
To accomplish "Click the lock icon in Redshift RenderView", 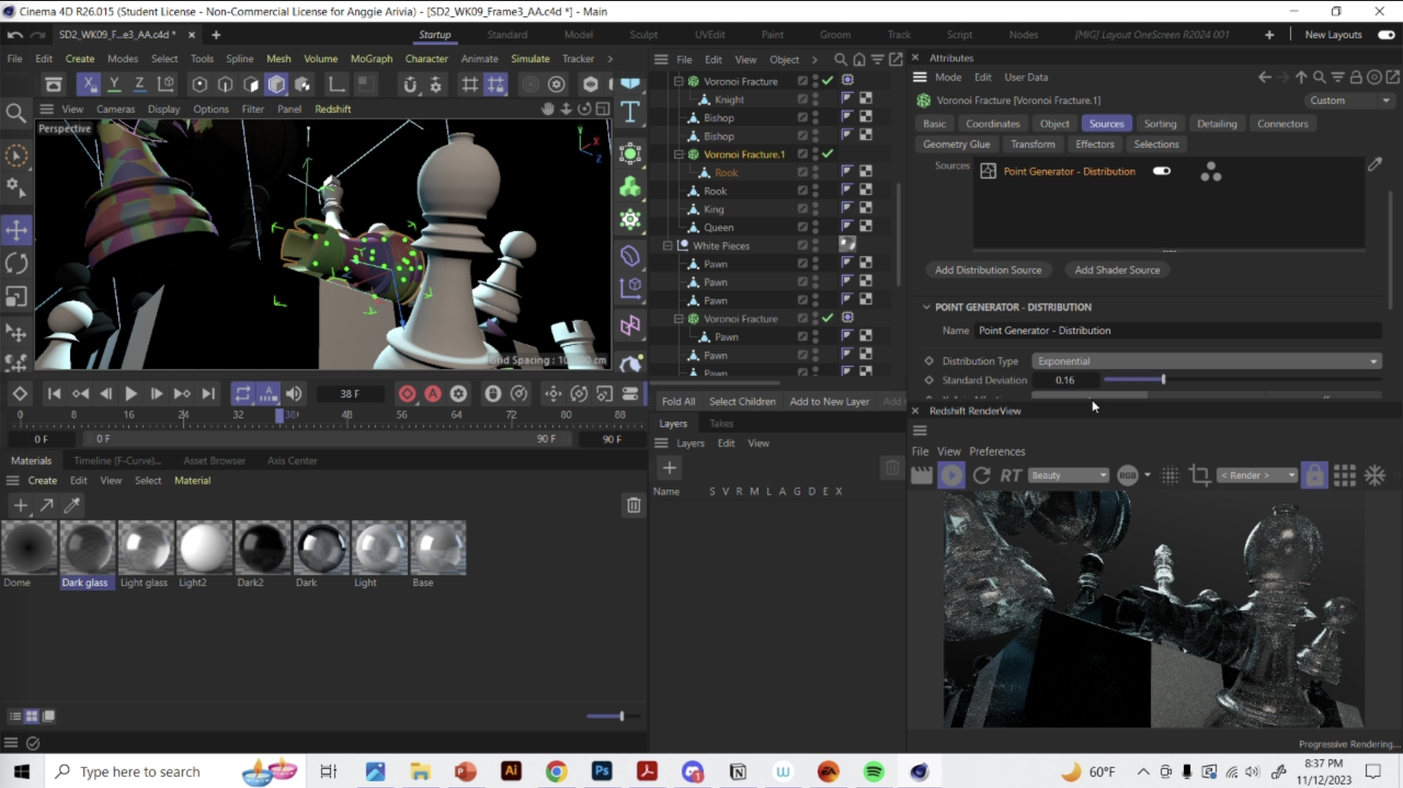I will click(1314, 476).
